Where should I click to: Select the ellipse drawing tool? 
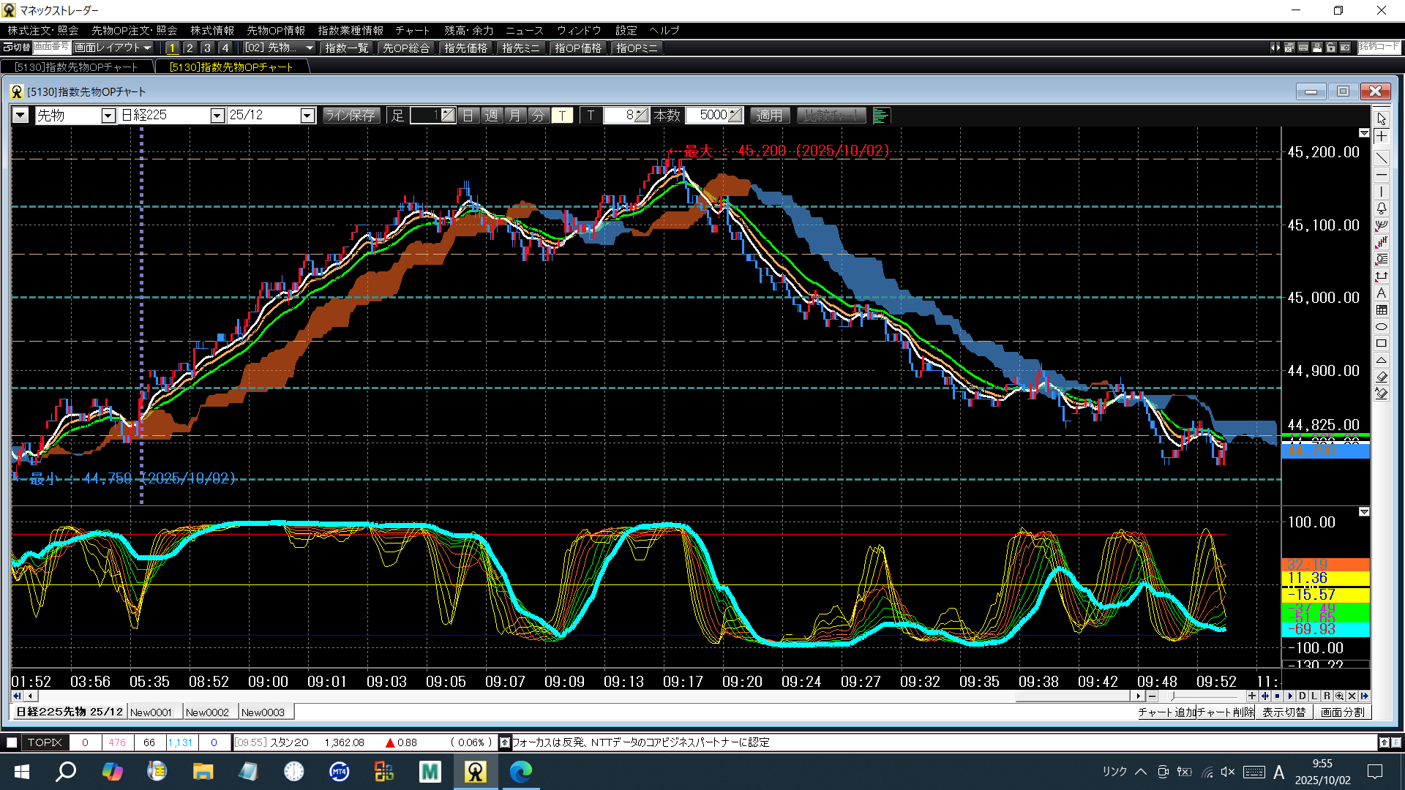tap(1381, 327)
